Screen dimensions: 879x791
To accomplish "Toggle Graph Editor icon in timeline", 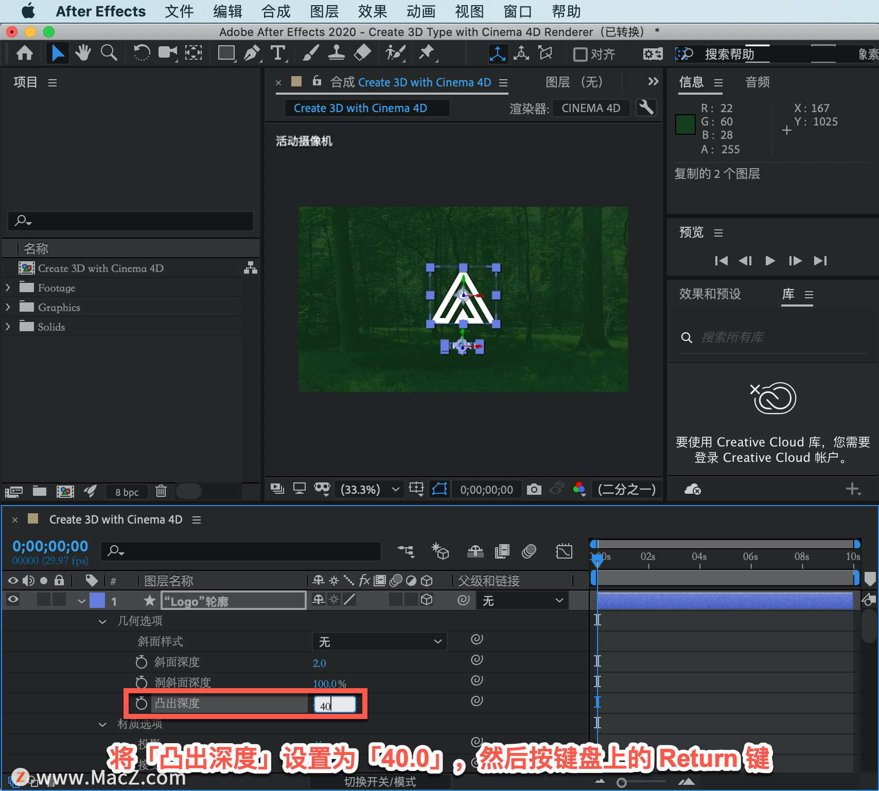I will pos(564,551).
